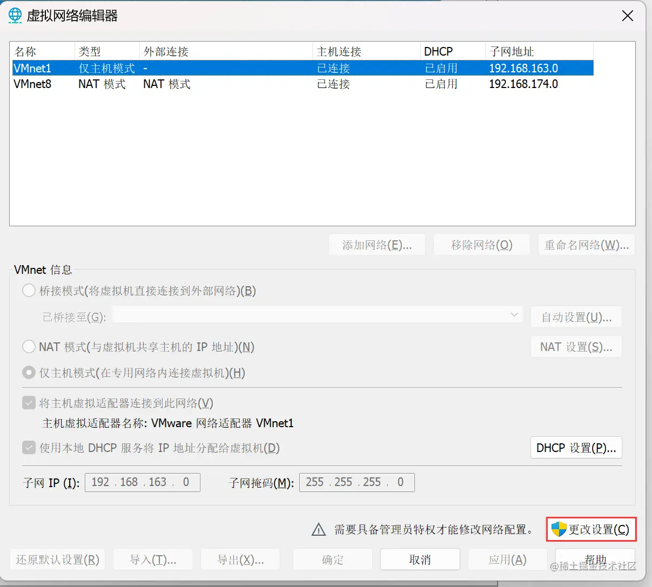The height and width of the screenshot is (587, 652).
Task: Click the 重命名网络(W)... button
Action: [587, 245]
